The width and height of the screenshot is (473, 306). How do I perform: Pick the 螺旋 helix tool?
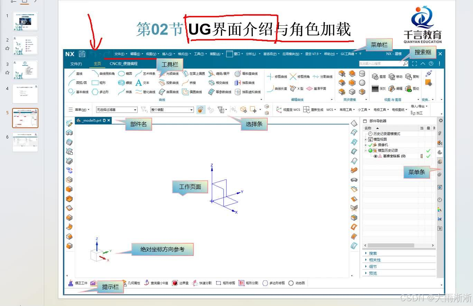coord(125,83)
